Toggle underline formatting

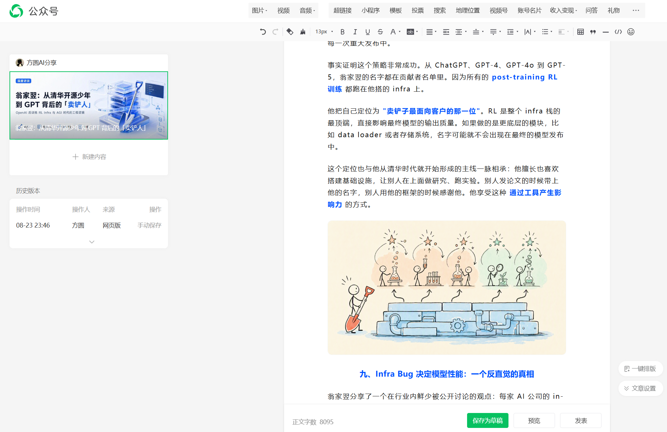(x=368, y=32)
